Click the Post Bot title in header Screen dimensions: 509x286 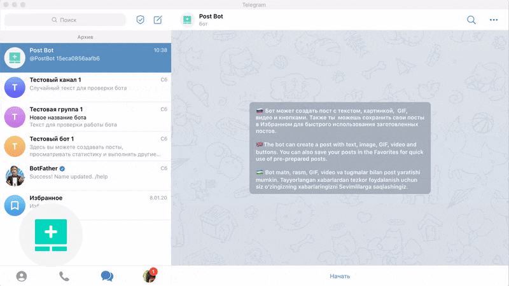point(211,17)
